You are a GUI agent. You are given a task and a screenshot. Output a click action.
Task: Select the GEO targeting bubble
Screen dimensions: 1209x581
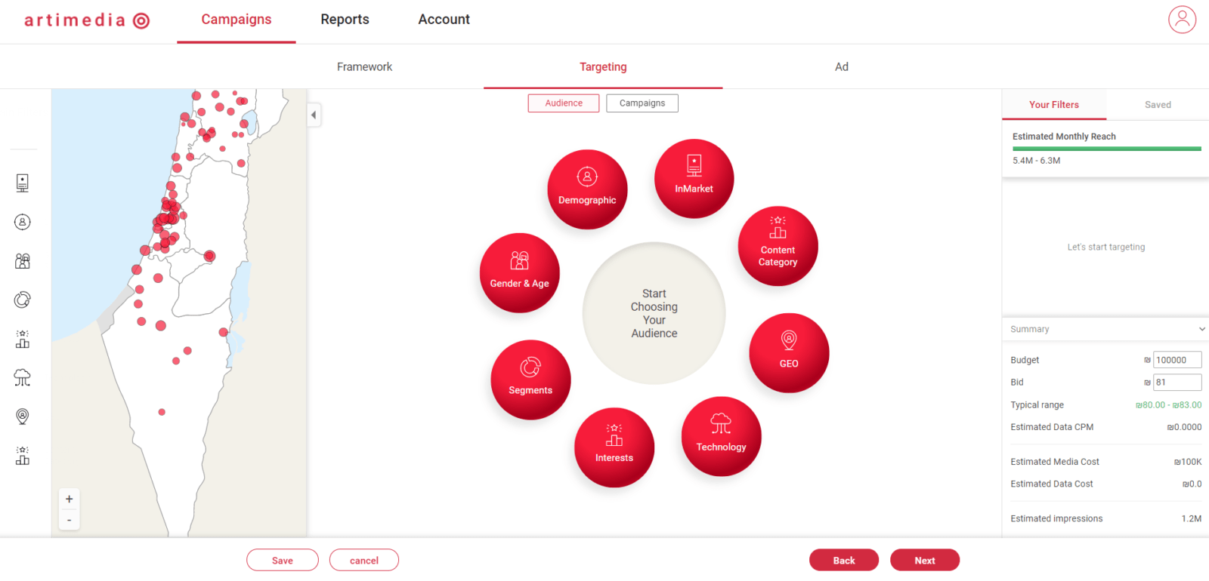tap(789, 353)
